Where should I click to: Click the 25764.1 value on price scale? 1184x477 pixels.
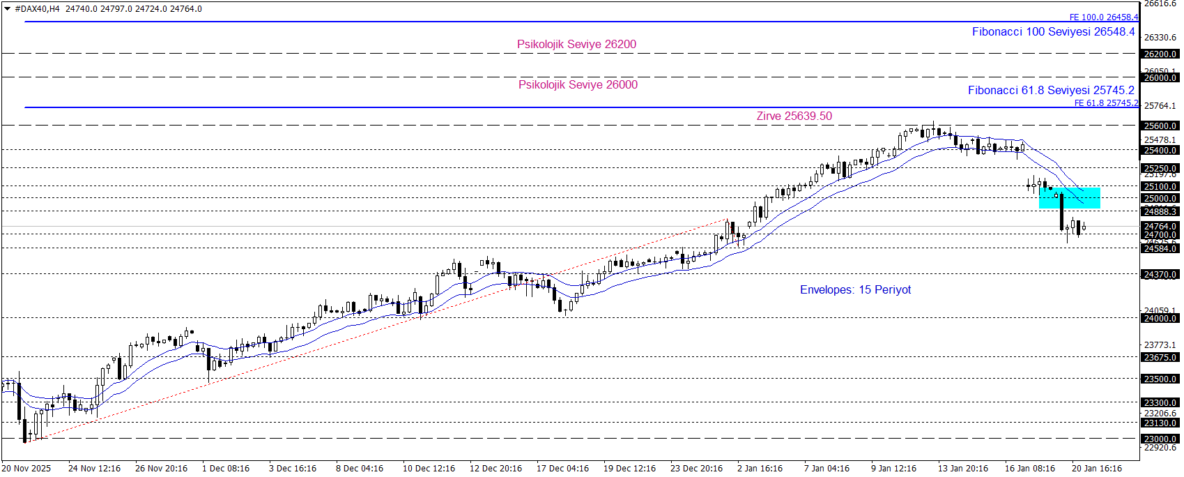click(1160, 105)
